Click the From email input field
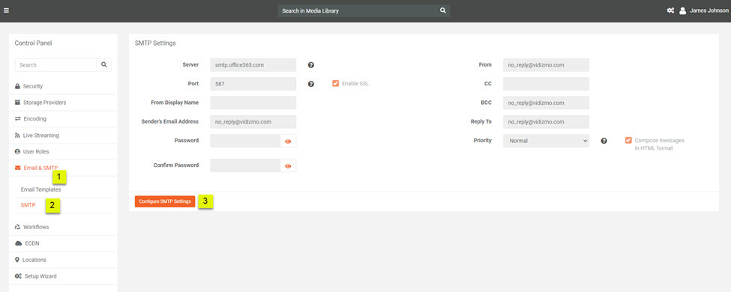The width and height of the screenshot is (731, 292). coord(546,64)
